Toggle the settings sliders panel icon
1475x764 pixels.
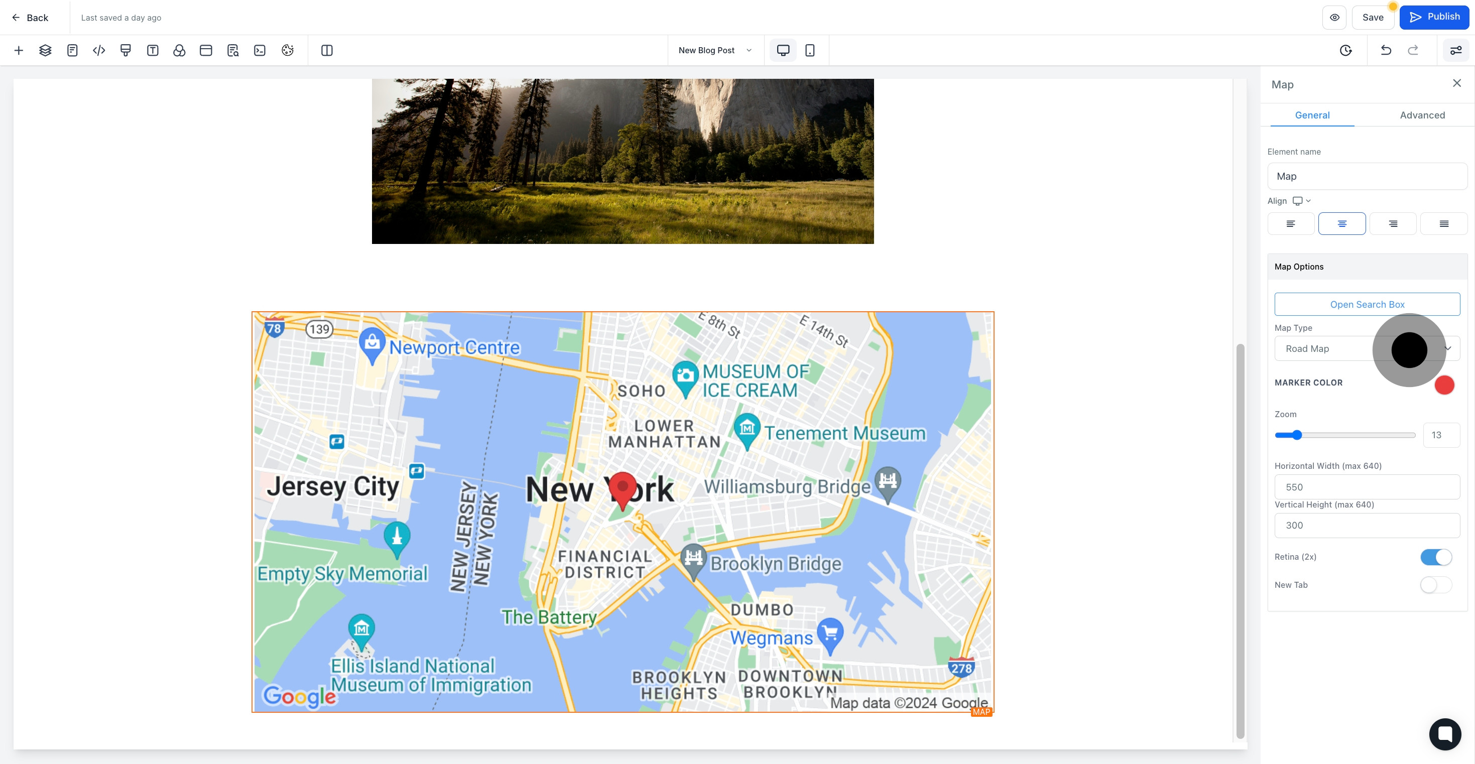[x=1455, y=50]
